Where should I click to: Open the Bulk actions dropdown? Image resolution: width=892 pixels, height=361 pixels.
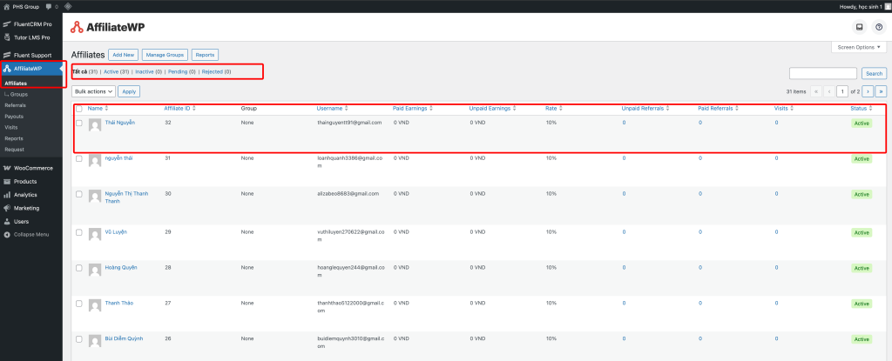(94, 90)
